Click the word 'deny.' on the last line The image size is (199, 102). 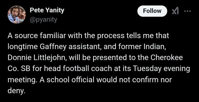click(16, 91)
